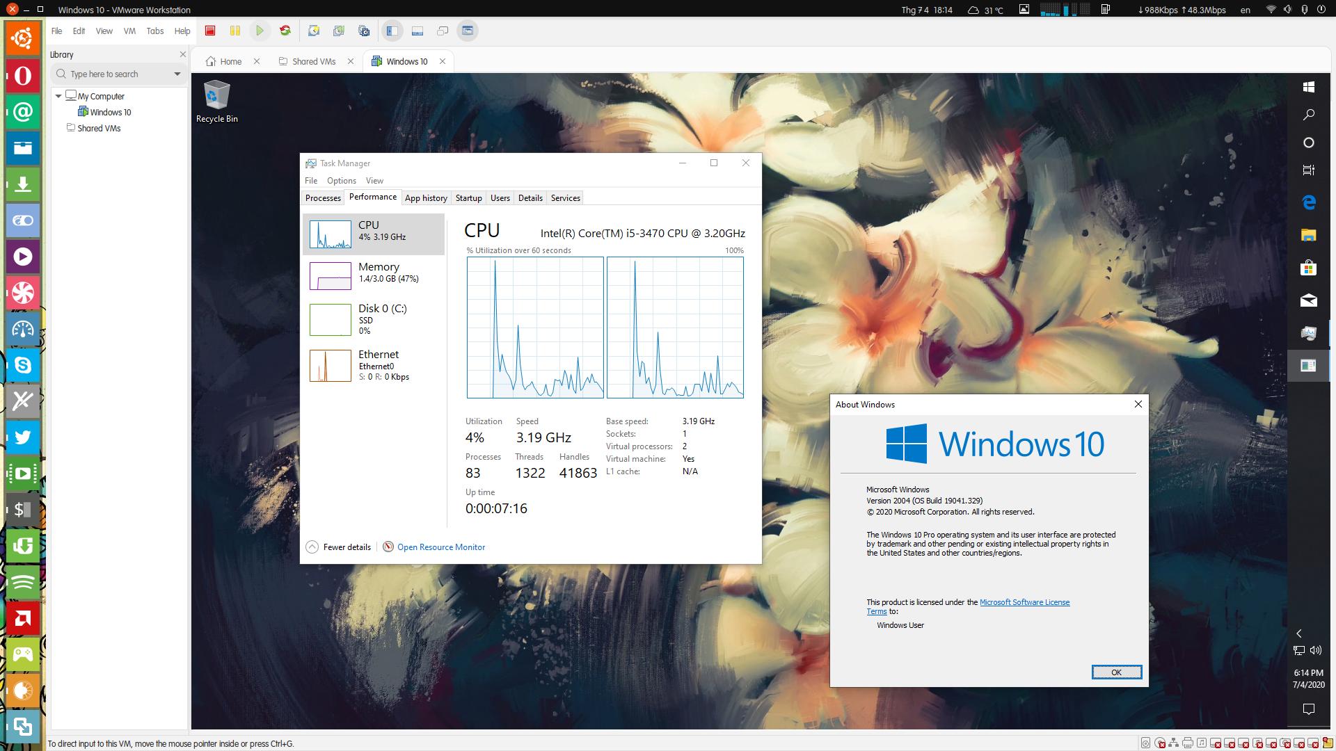
Task: Select the Ethernet performance panel
Action: [x=374, y=365]
